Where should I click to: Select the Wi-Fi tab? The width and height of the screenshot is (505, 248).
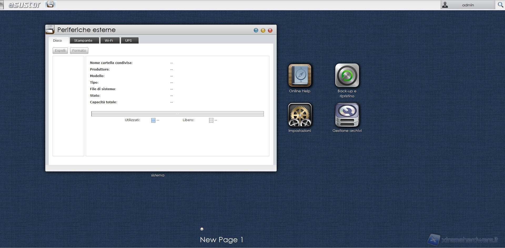109,41
